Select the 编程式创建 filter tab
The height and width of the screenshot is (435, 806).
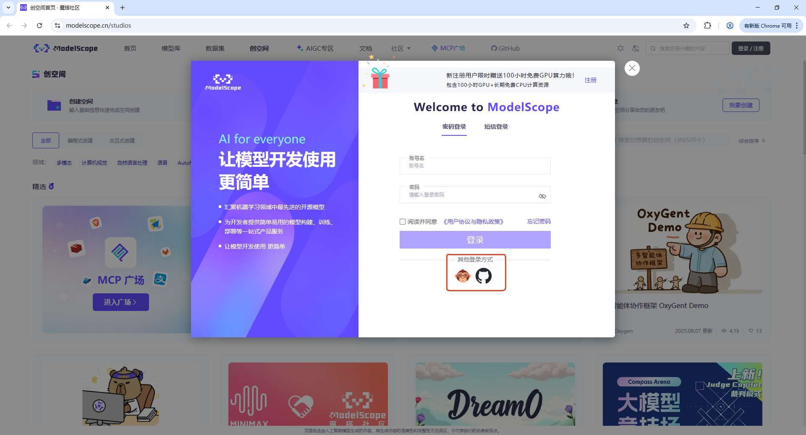tap(80, 140)
